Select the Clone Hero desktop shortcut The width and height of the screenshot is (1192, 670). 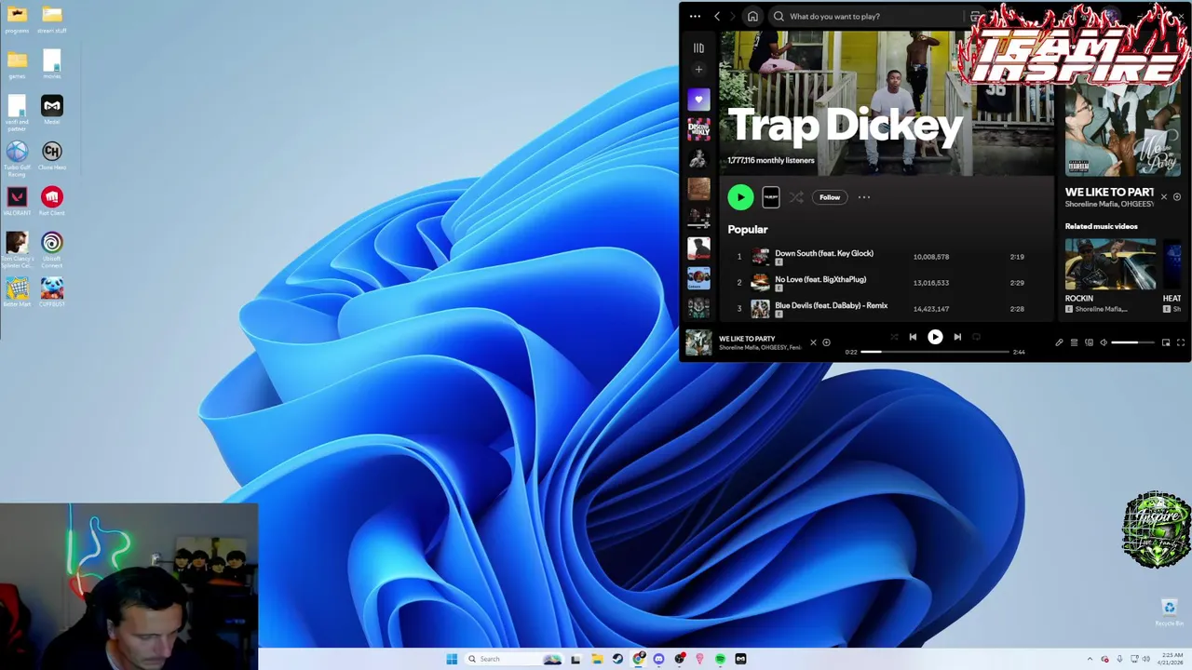pos(52,155)
